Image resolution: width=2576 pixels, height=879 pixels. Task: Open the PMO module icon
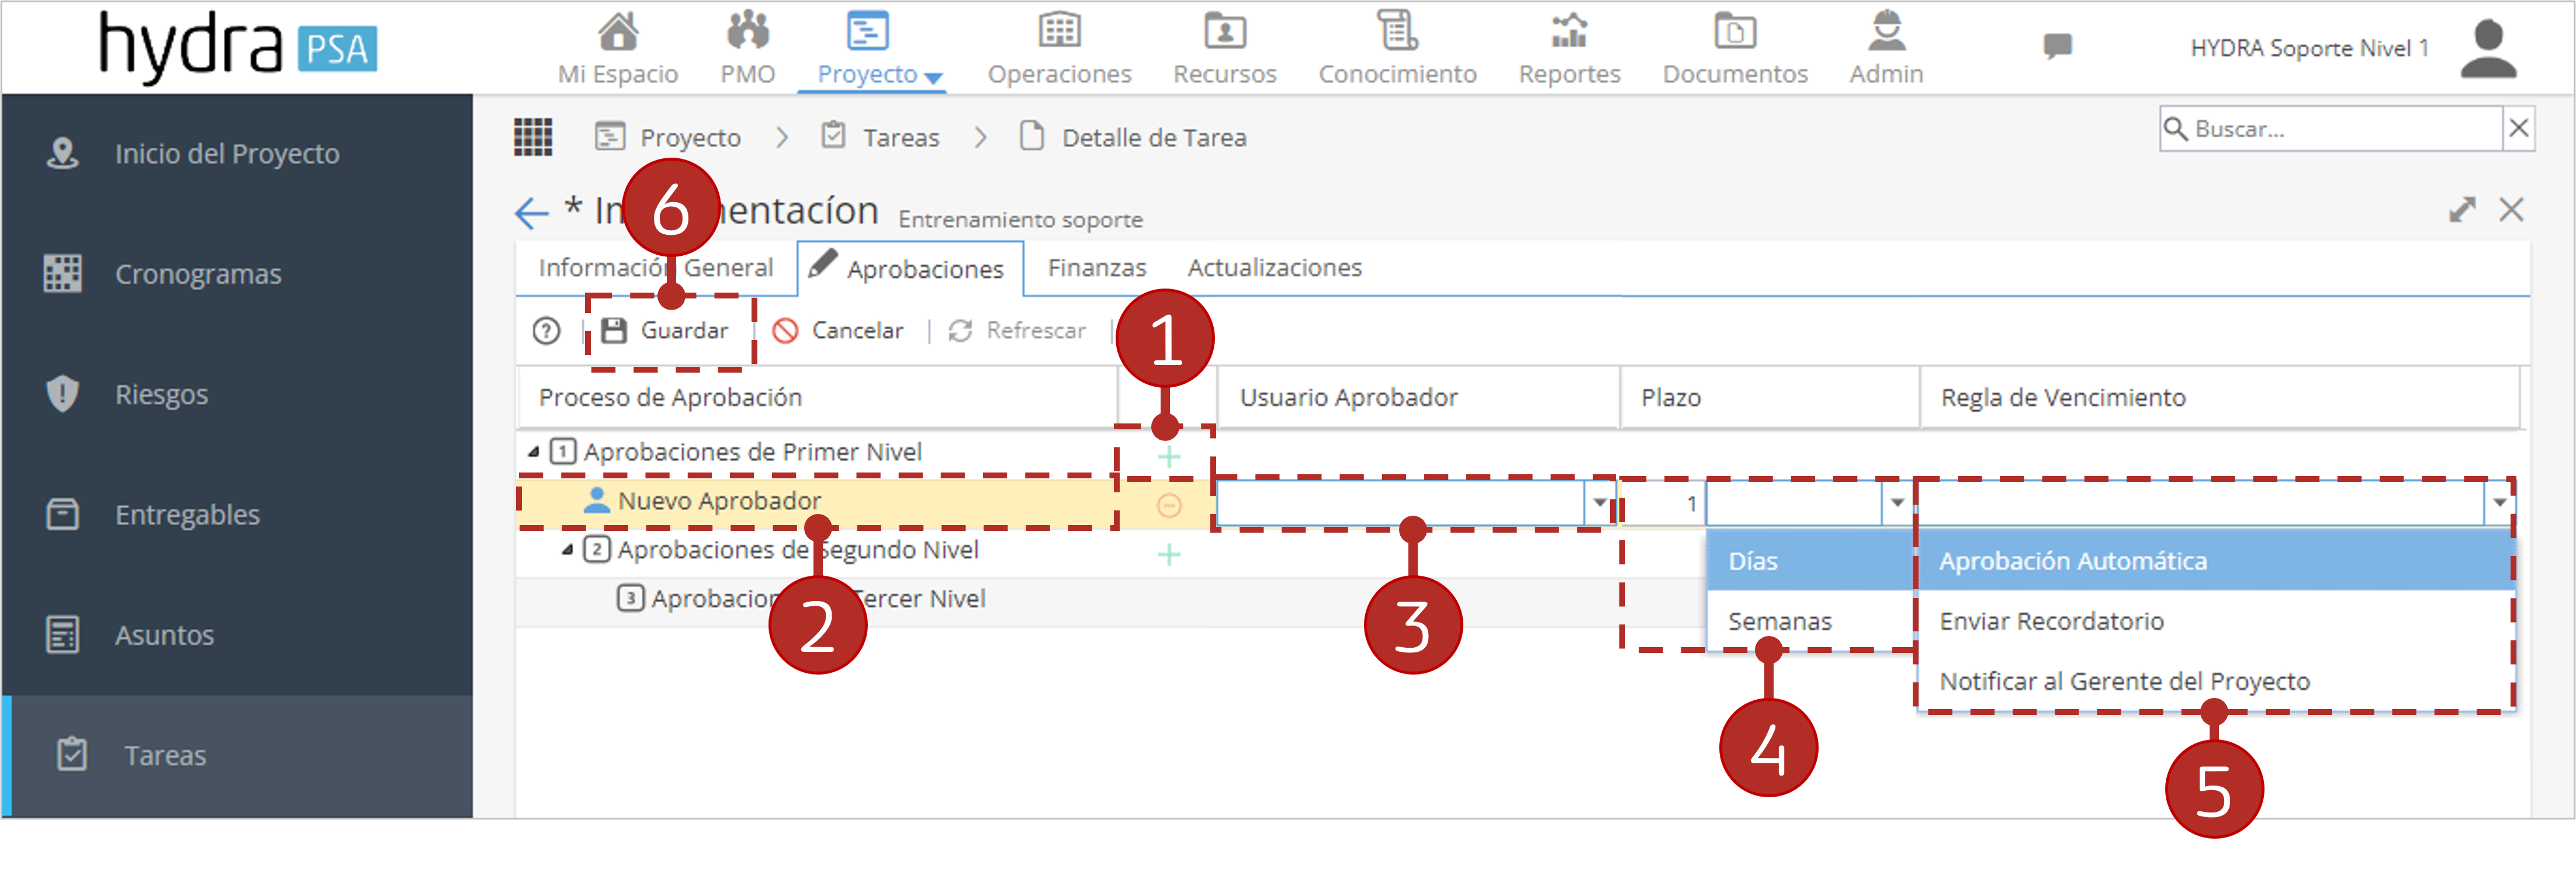747,32
